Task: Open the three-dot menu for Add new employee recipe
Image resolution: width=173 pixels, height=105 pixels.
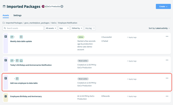Action: coord(167,78)
